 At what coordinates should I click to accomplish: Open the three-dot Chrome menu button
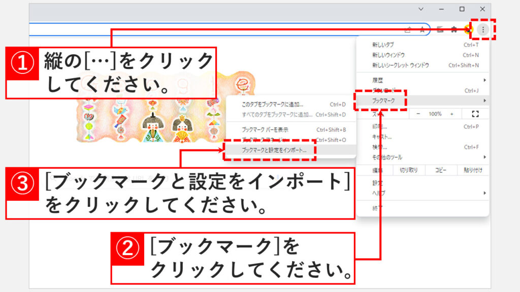483,29
